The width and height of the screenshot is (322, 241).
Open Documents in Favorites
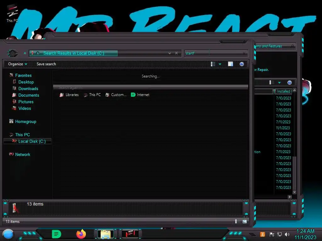click(x=29, y=95)
